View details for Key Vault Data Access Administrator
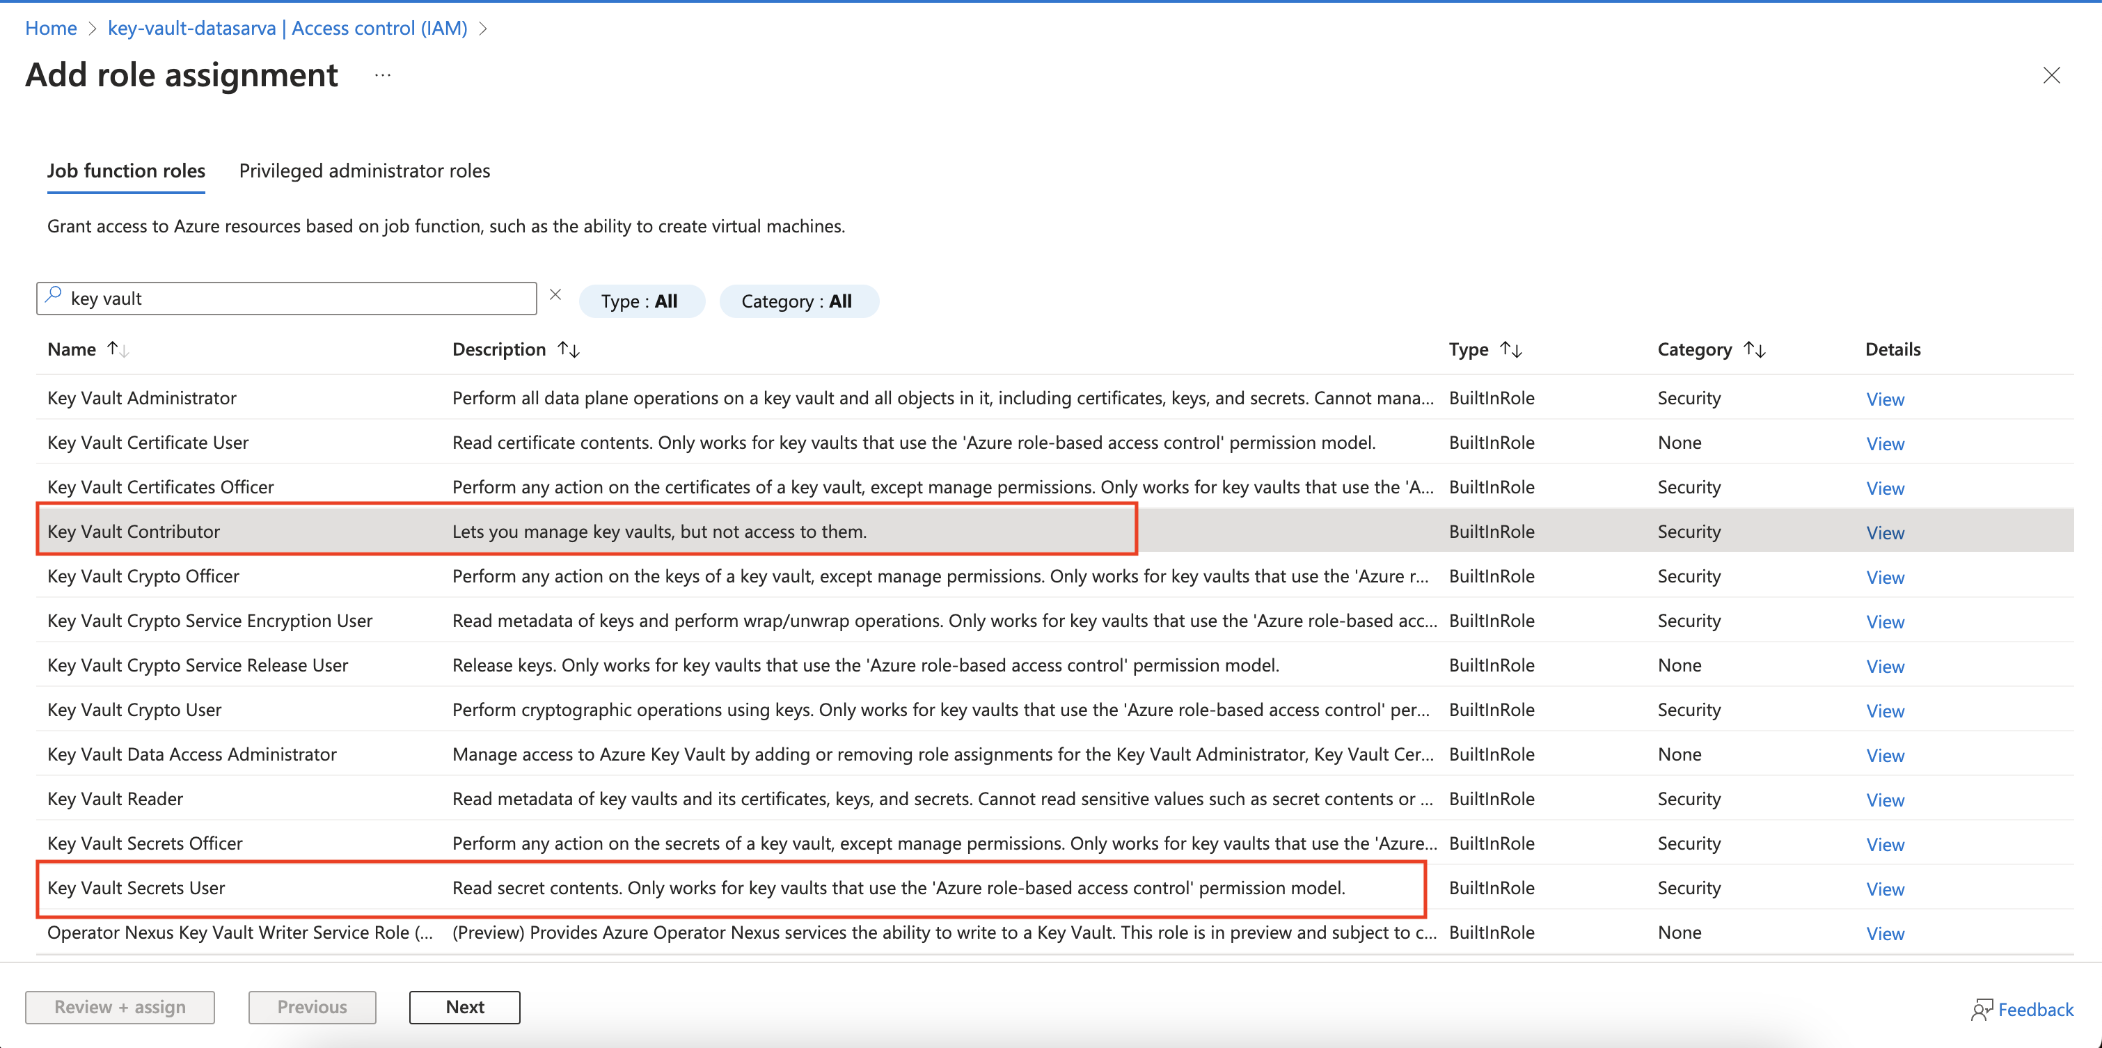The height and width of the screenshot is (1048, 2102). pos(1885,755)
